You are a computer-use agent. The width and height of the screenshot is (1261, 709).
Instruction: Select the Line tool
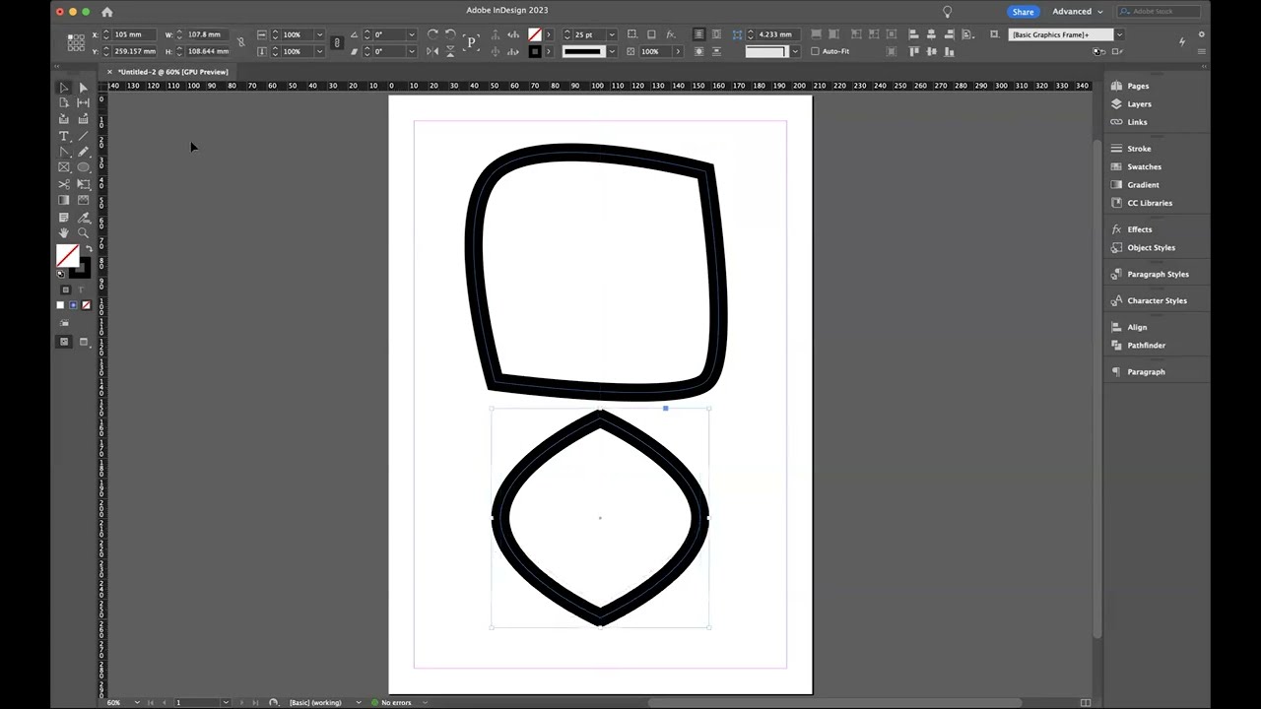coord(83,136)
